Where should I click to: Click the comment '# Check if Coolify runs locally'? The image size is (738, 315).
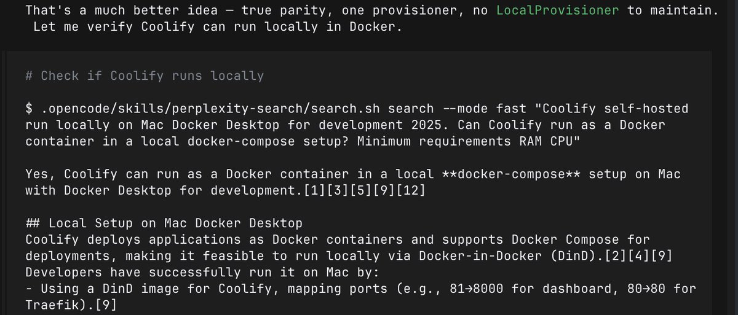(x=145, y=76)
